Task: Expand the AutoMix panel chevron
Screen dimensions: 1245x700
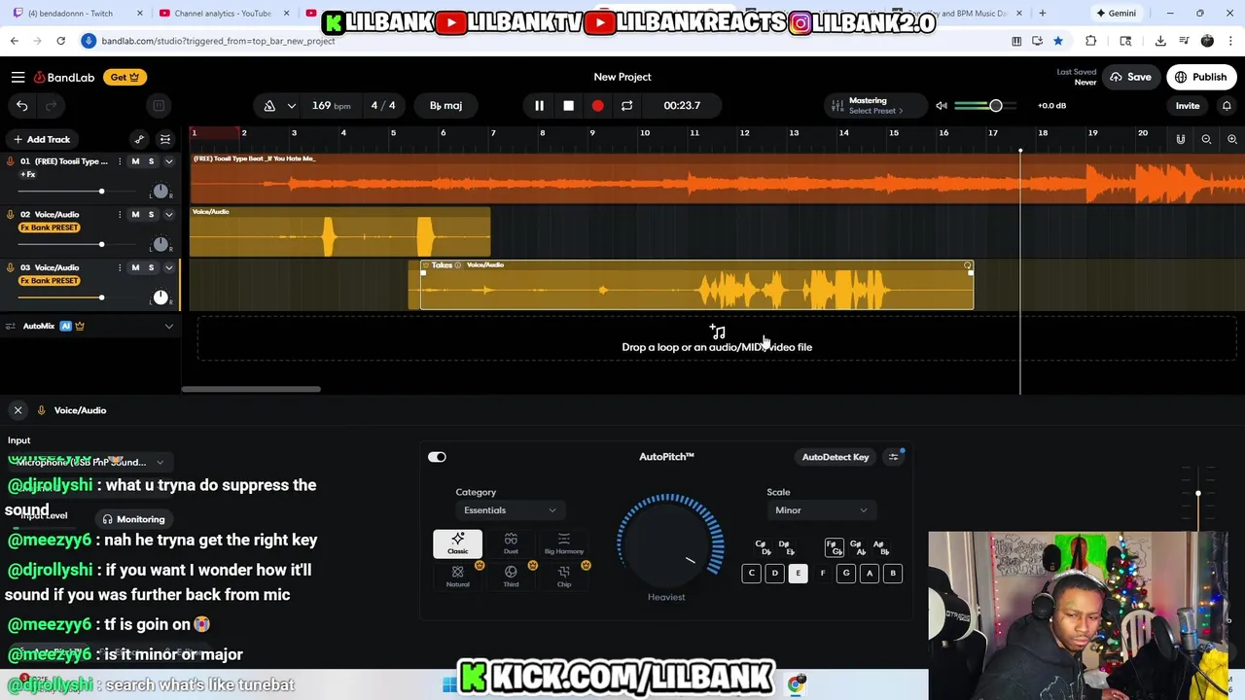Action: (168, 327)
